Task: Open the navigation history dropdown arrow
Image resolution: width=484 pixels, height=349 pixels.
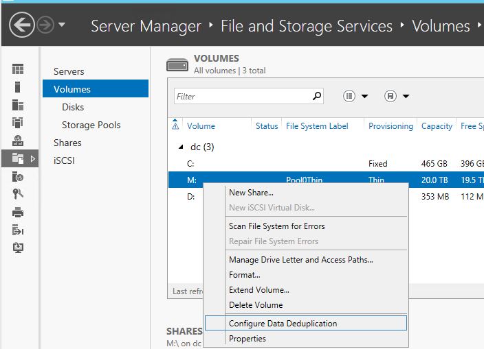Action: pyautogui.click(x=62, y=24)
